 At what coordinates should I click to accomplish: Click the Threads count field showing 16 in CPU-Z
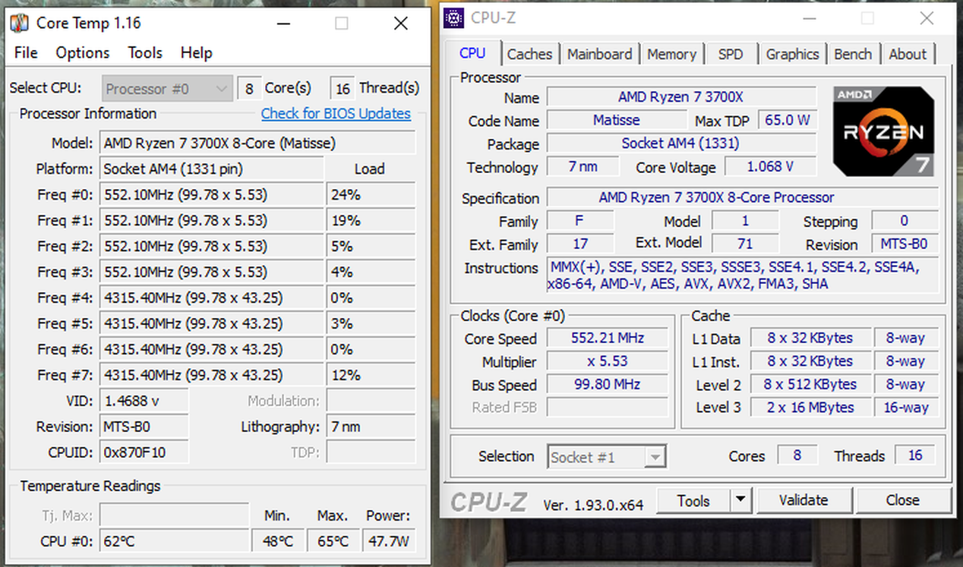[x=915, y=455]
